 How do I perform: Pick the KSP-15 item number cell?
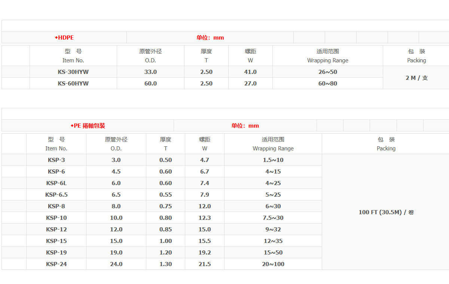(56, 241)
